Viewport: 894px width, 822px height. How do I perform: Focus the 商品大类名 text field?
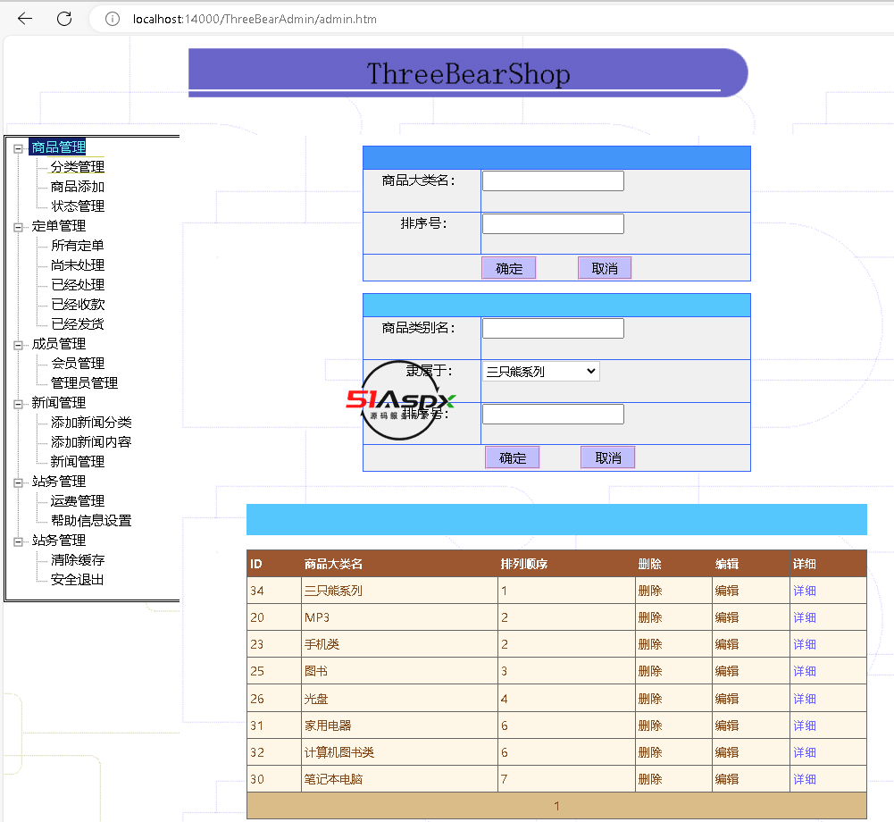pyautogui.click(x=553, y=181)
